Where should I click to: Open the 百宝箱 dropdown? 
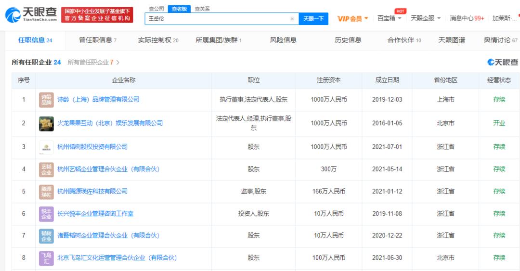coord(389,18)
